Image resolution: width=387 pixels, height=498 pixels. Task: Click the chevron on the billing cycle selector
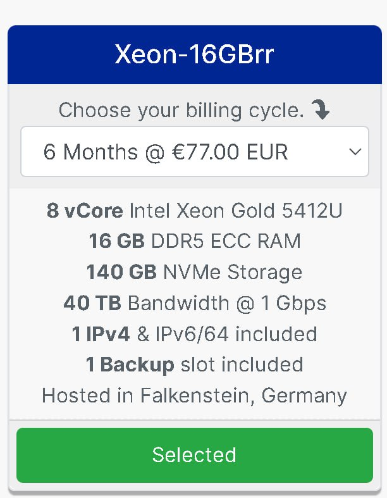tap(355, 152)
